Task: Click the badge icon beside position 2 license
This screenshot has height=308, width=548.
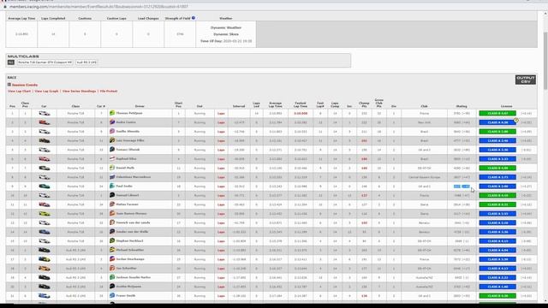Action: tap(516, 120)
